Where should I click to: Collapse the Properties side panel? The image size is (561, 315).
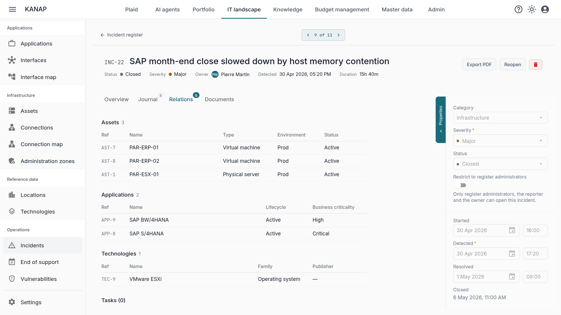pyautogui.click(x=441, y=120)
